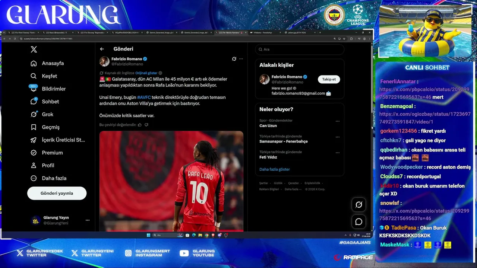Click the Erişilebilirlik footer link
The image size is (477, 268).
(x=312, y=183)
